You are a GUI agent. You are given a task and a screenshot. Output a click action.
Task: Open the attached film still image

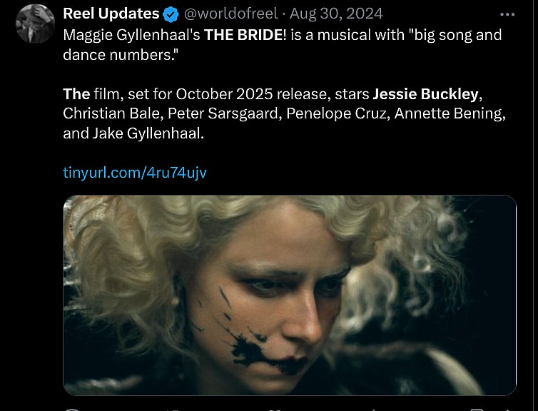290,295
